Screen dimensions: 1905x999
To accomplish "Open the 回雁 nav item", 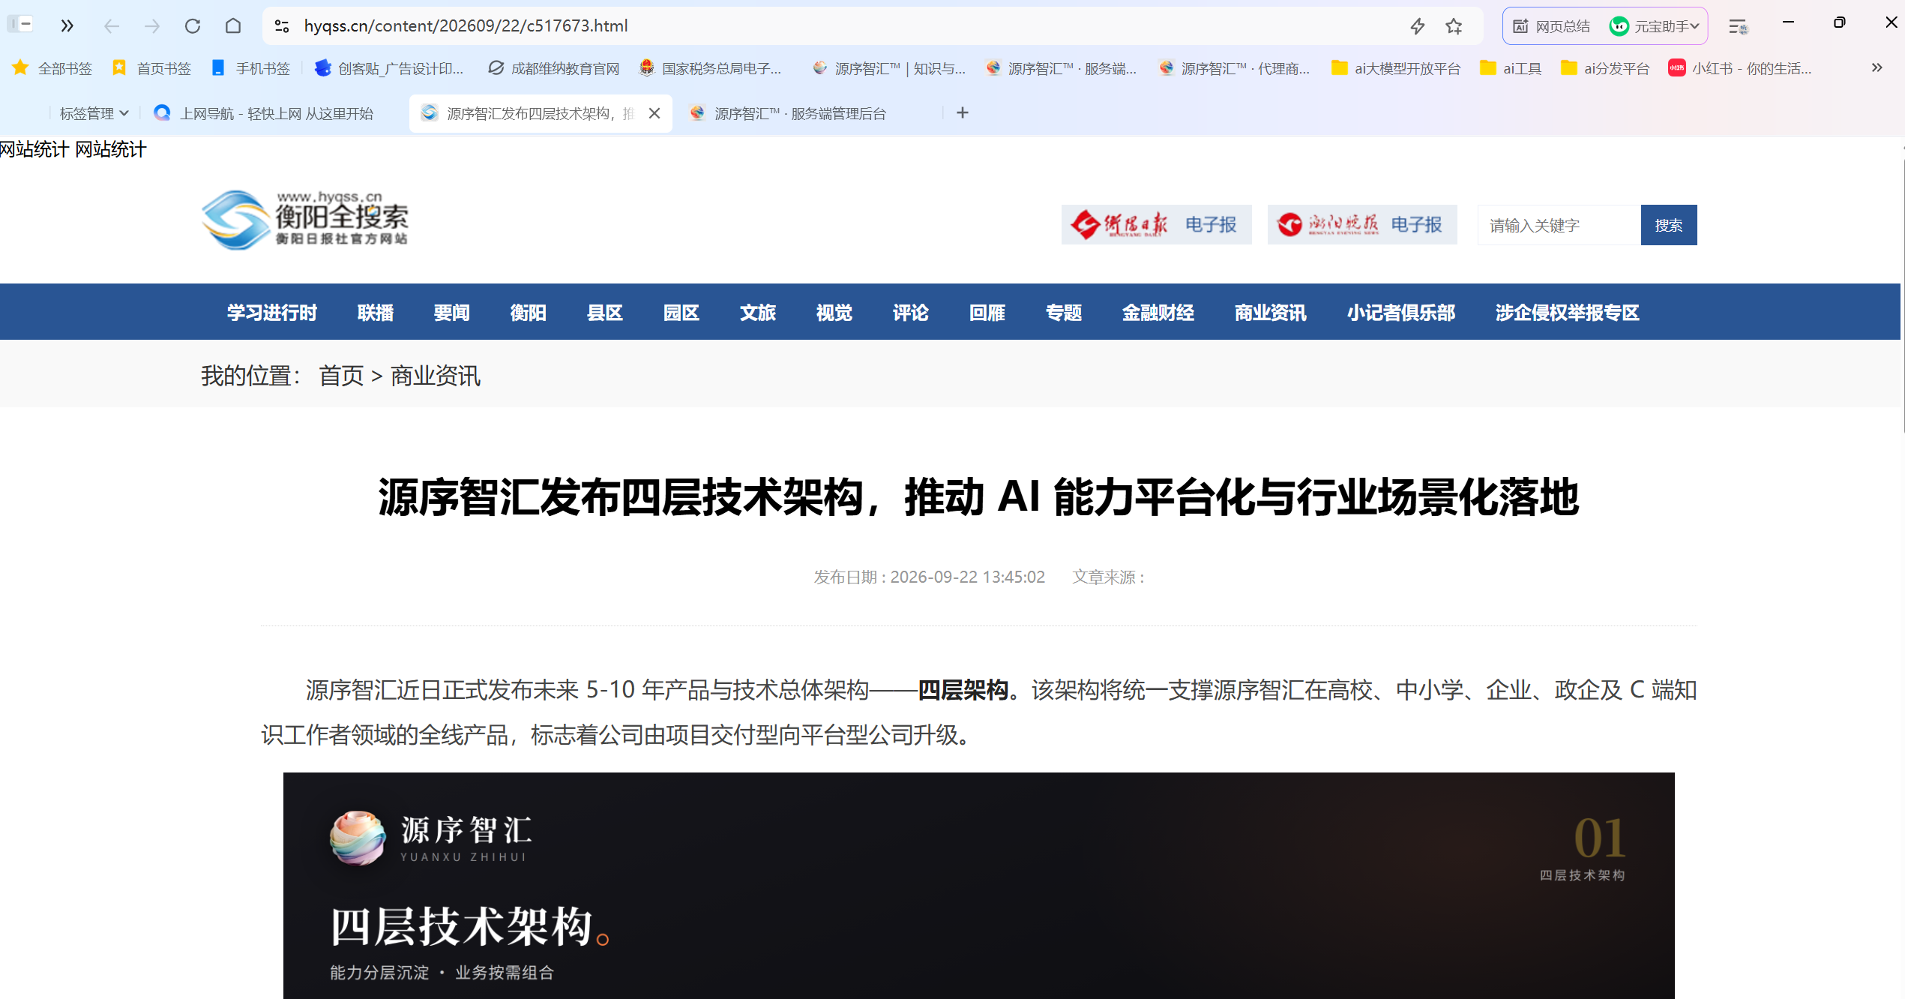I will pos(987,313).
